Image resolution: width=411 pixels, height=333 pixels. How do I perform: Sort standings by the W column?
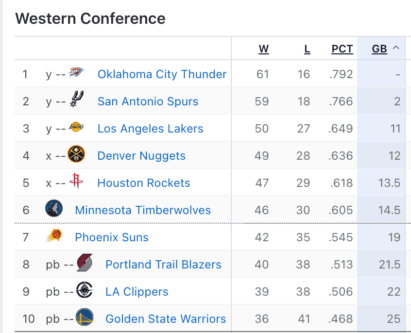coord(263,49)
